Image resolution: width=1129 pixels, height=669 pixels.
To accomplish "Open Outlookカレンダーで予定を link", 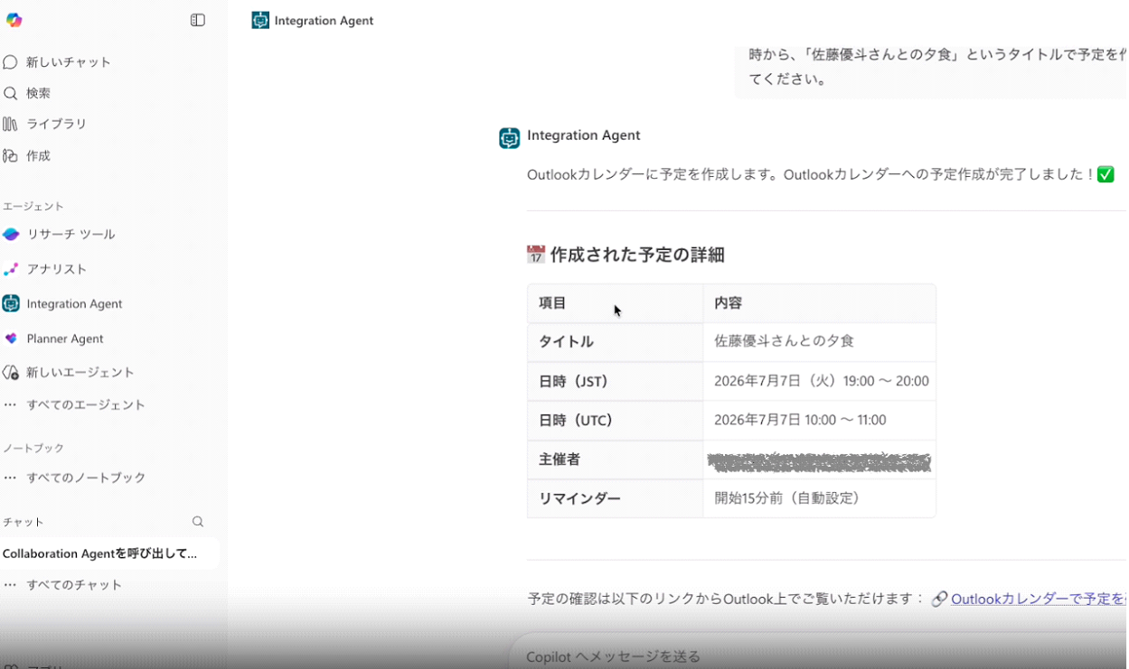I will click(x=1038, y=599).
